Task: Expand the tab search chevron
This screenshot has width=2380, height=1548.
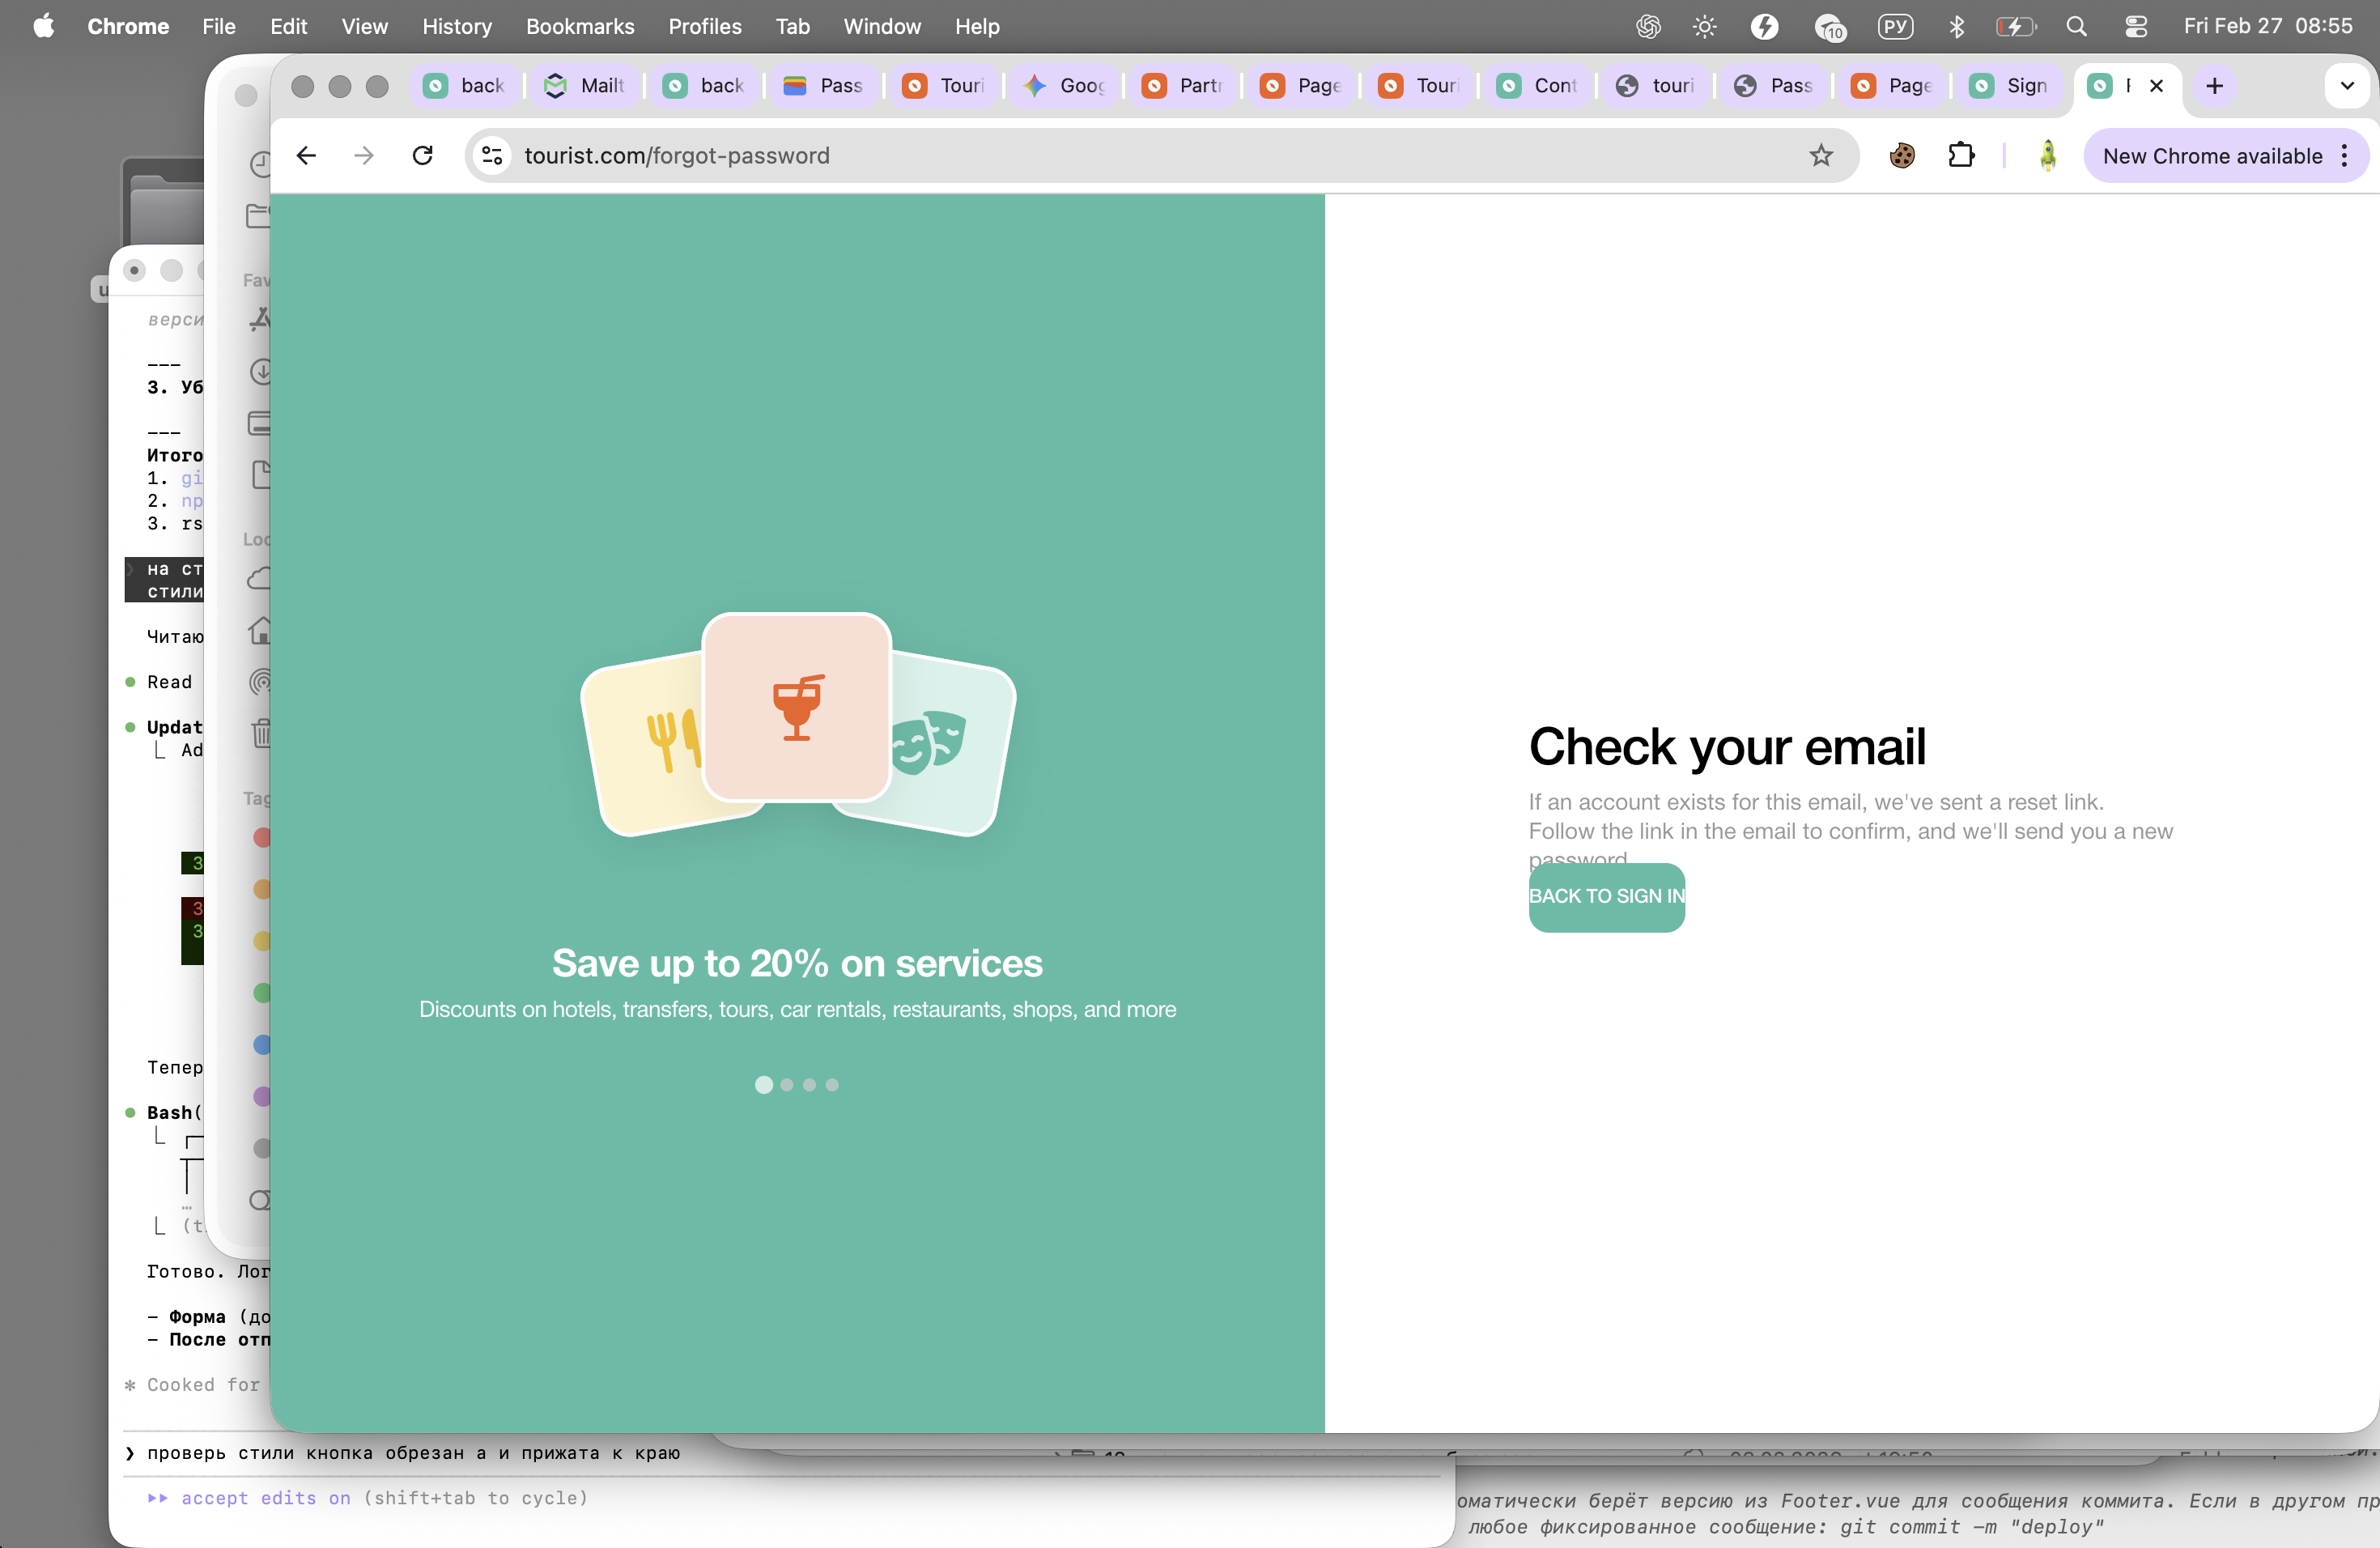Action: point(2347,85)
